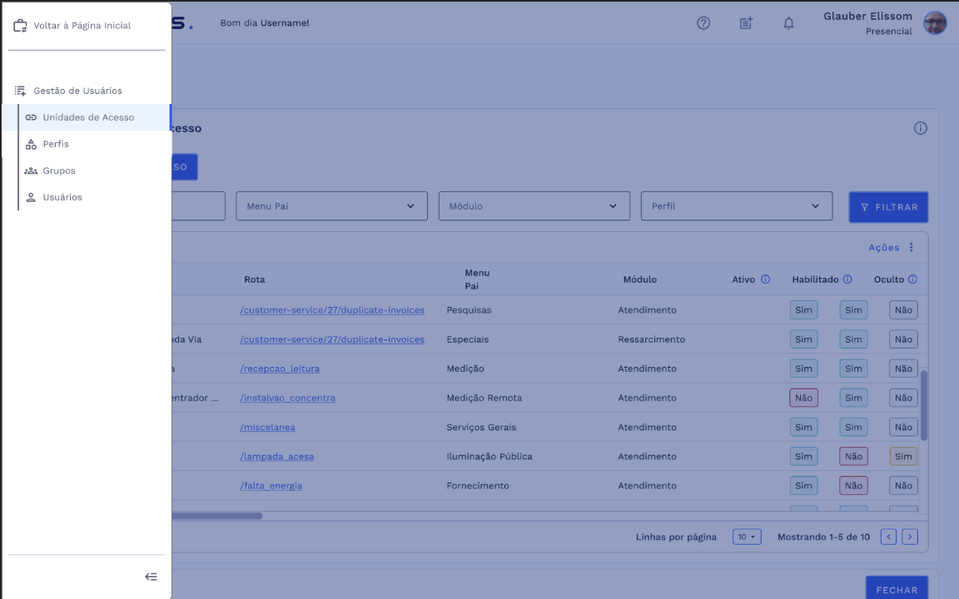Screen dimensions: 959x599
Task: Open the notifications bell icon
Action: (788, 23)
